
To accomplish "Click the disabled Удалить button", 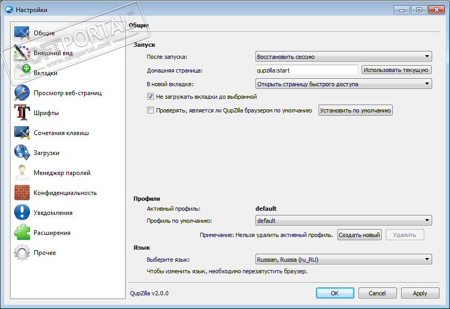I will click(405, 235).
